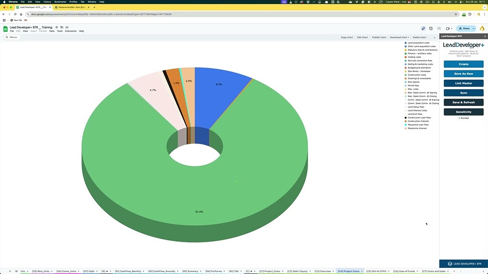Run Sensitivity from the LeadDeveloper panel
This screenshot has height=274, width=488.
[x=463, y=112]
